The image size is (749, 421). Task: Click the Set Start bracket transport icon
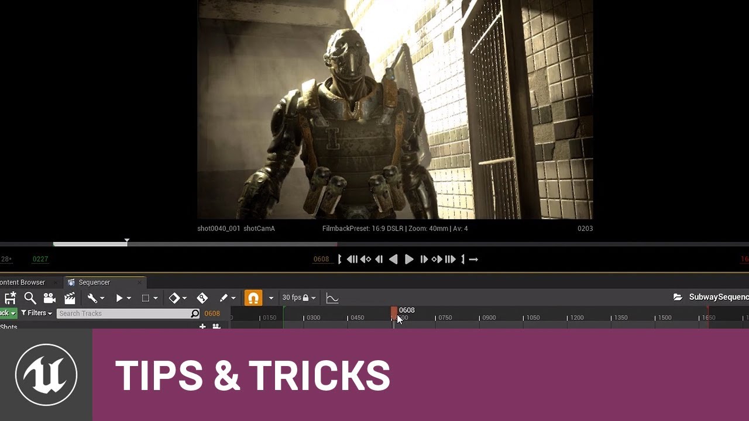[x=339, y=259]
